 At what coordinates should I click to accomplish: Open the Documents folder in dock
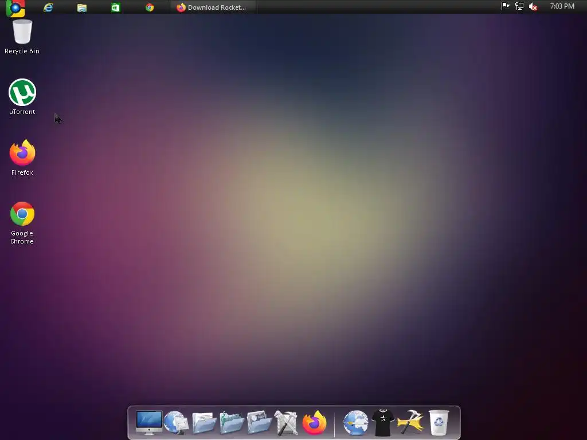click(204, 423)
